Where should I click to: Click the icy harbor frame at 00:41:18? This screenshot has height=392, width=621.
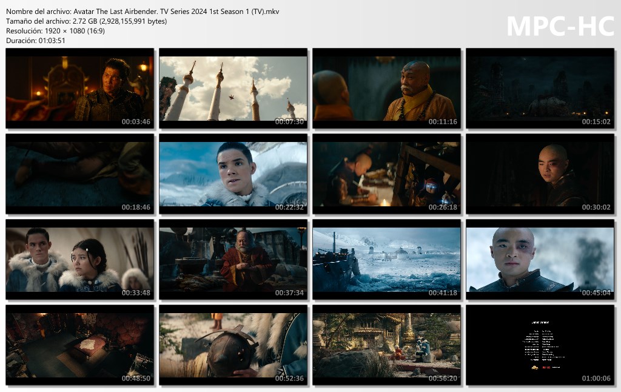coord(386,259)
